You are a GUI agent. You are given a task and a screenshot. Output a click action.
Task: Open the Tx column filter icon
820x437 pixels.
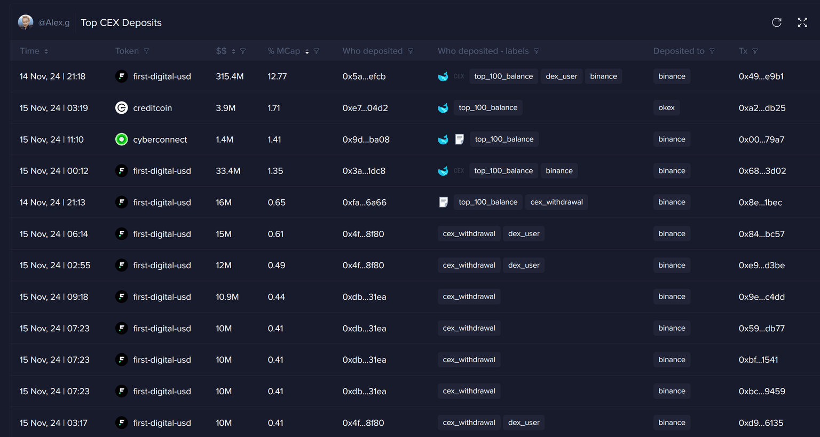click(x=755, y=51)
